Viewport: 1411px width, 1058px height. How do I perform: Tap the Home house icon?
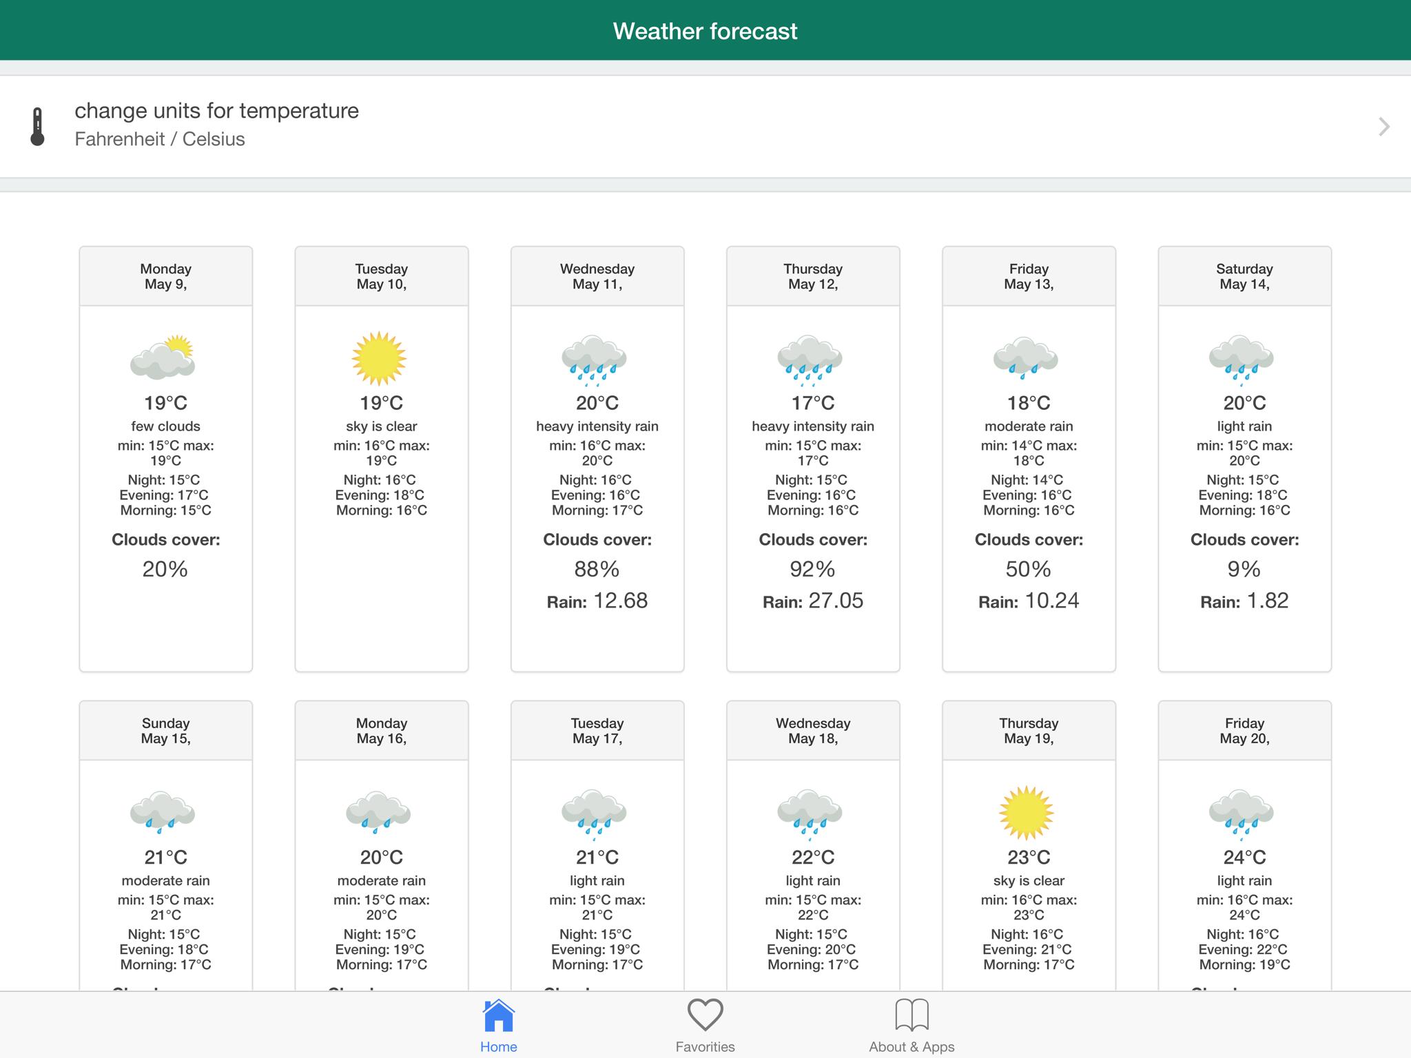(x=499, y=1015)
